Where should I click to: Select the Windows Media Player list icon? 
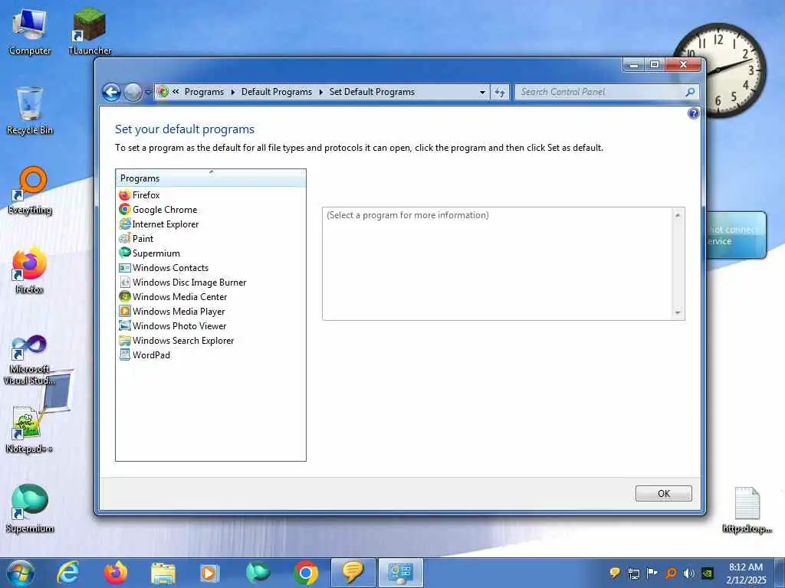pos(125,311)
